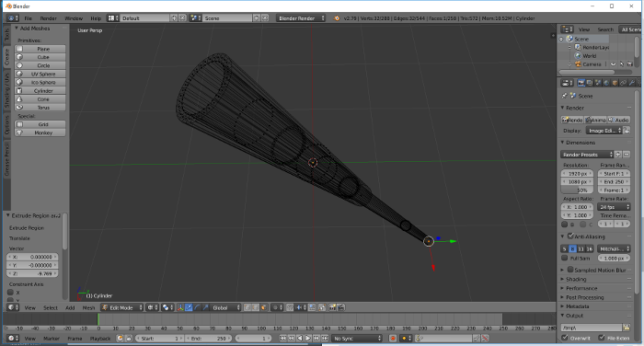Open the Help menu
644x346 pixels.
click(x=96, y=18)
